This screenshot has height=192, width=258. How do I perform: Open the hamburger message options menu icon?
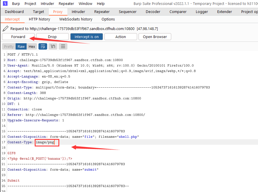[x=63, y=47]
